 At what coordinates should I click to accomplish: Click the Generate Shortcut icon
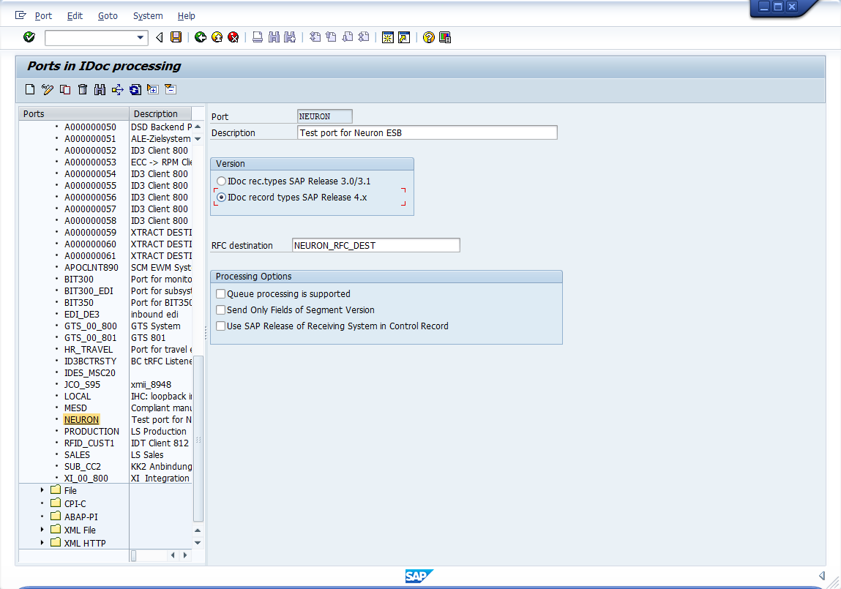click(x=404, y=37)
